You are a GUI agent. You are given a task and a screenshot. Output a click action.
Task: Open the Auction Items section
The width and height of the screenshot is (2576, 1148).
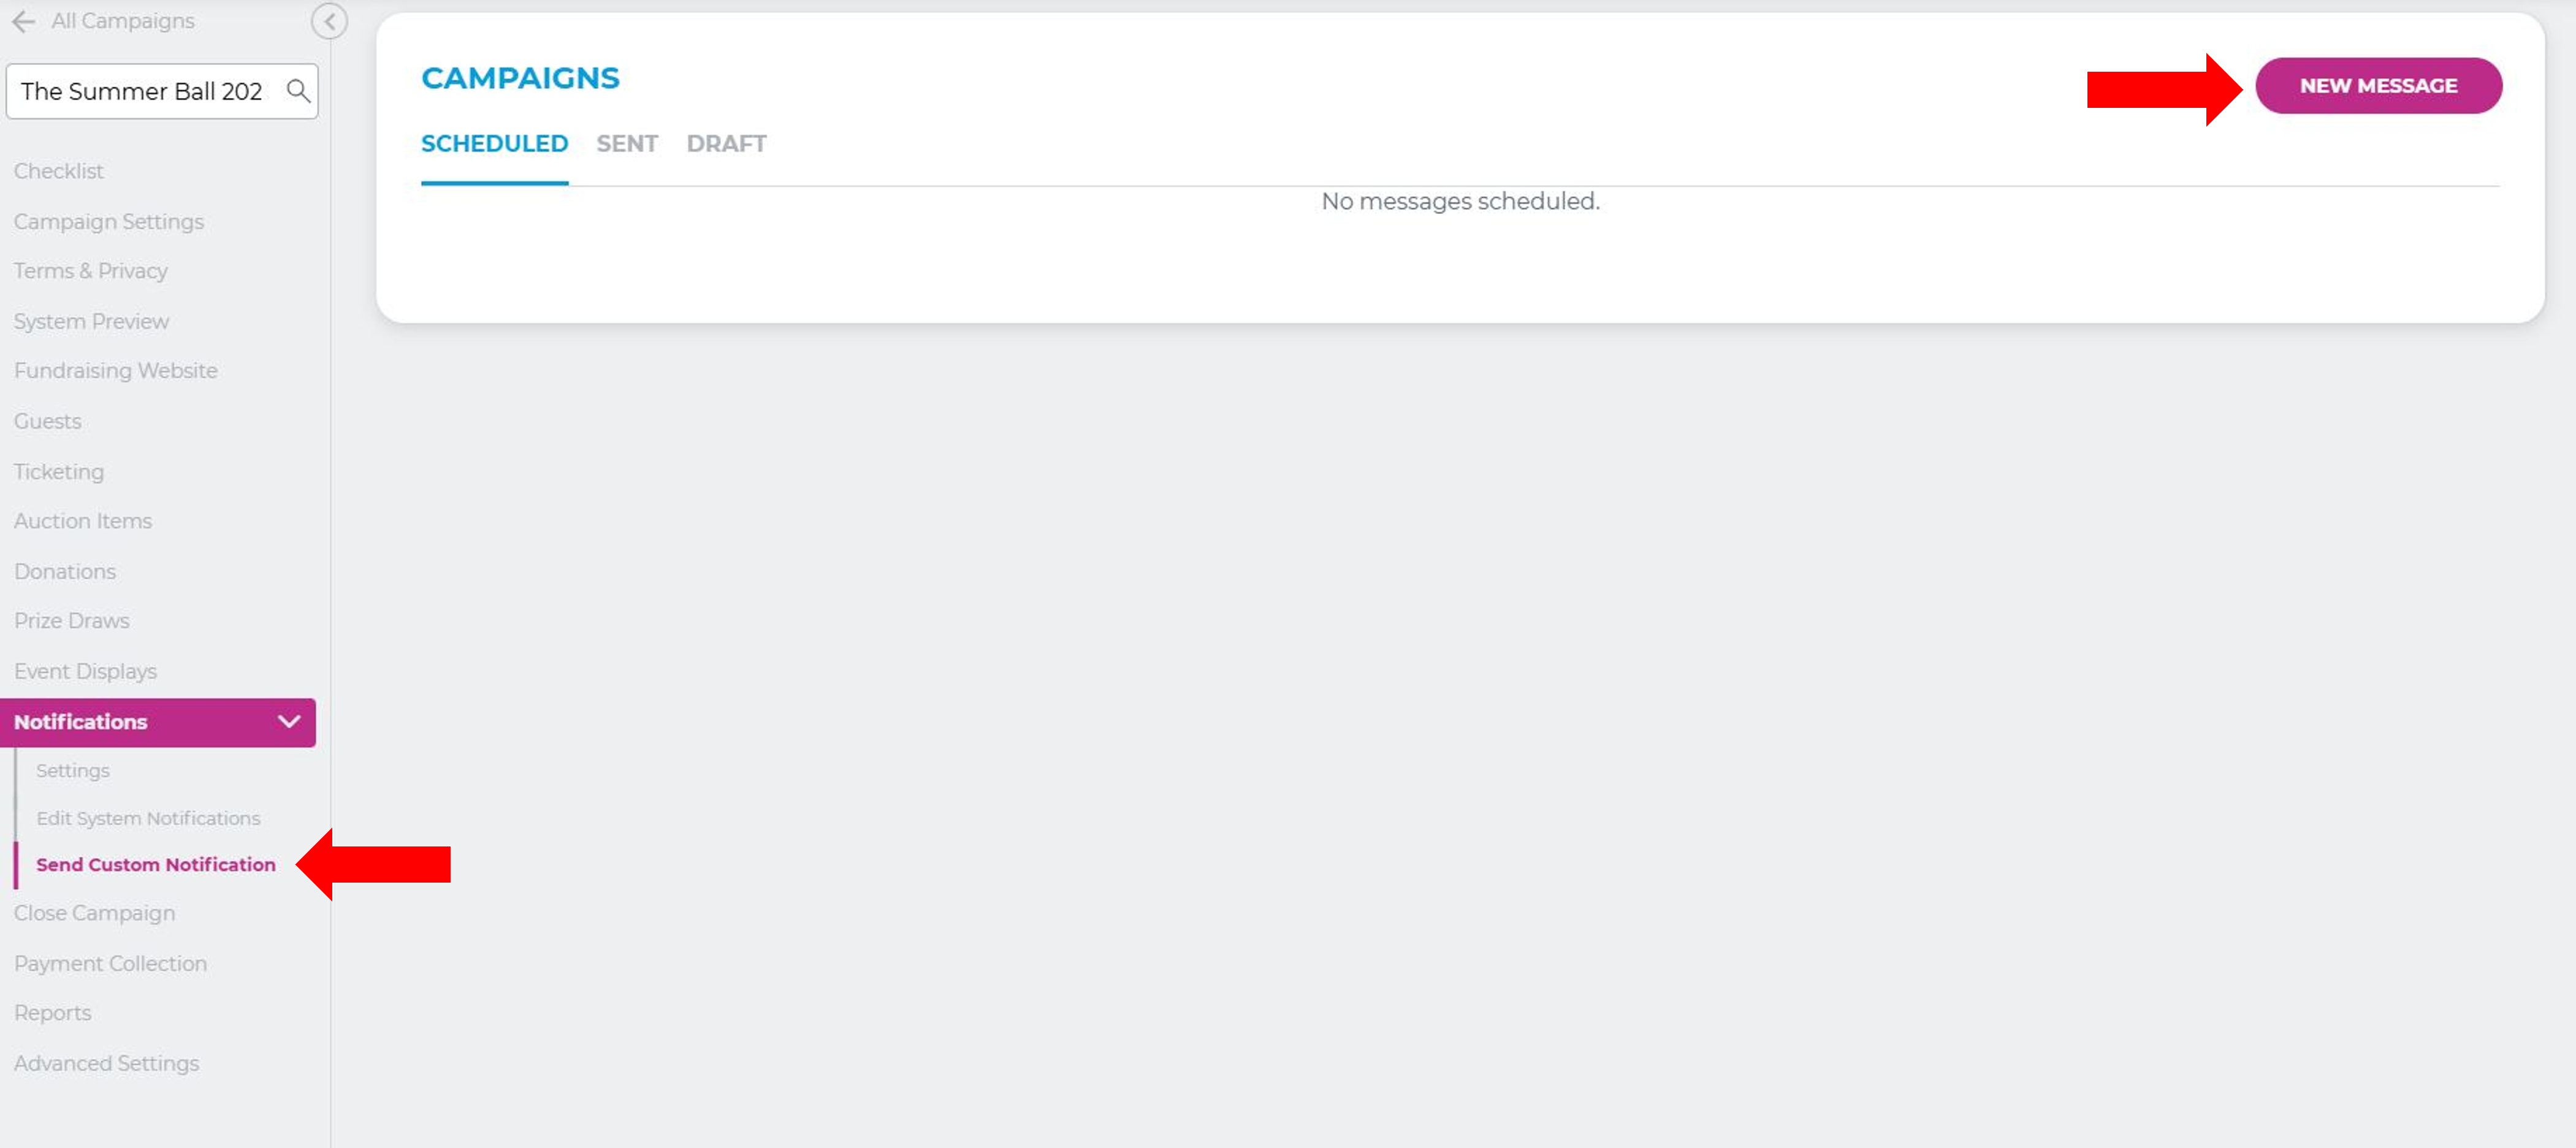(83, 520)
